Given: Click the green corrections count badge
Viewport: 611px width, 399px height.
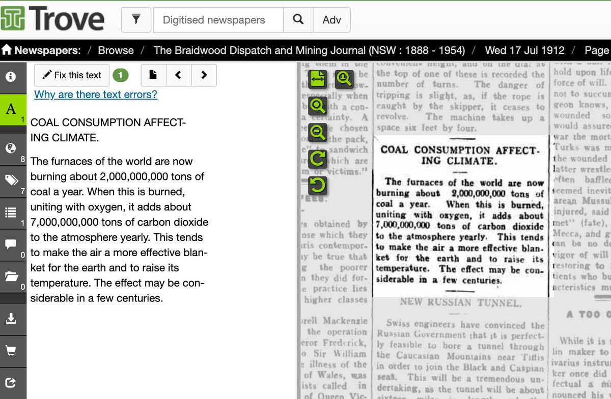Looking at the screenshot, I should [x=120, y=75].
